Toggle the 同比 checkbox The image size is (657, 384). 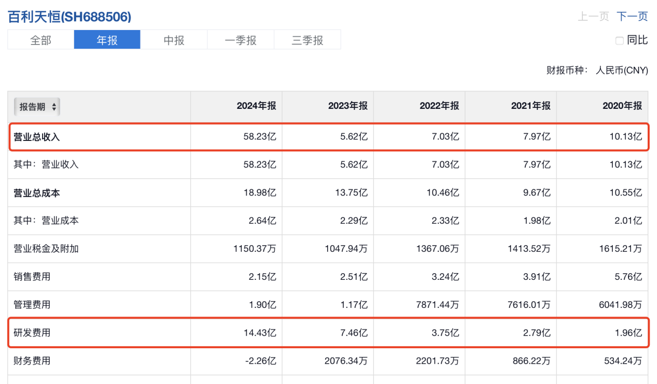coord(619,40)
